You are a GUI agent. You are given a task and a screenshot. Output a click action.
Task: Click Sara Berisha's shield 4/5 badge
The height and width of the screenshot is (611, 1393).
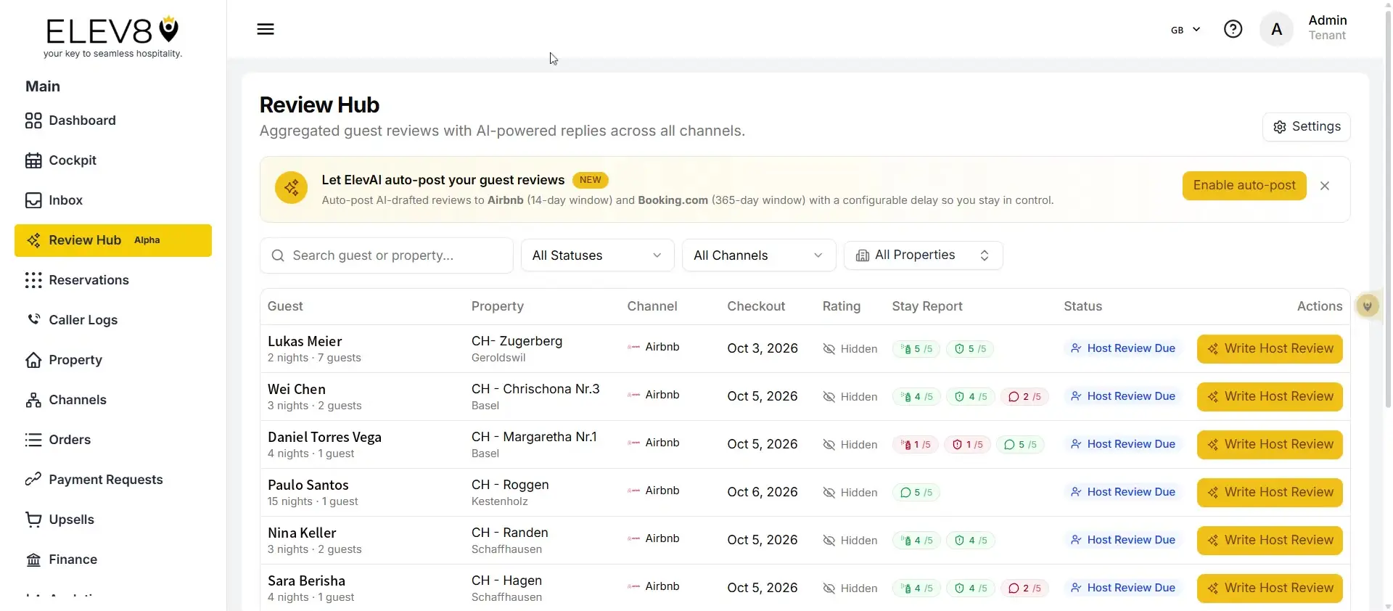971,589
